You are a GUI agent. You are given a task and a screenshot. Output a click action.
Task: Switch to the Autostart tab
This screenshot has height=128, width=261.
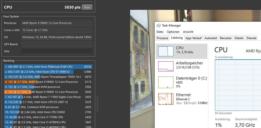(211, 38)
